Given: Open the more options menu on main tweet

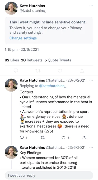Looking at the screenshot, I should click(91, 6).
